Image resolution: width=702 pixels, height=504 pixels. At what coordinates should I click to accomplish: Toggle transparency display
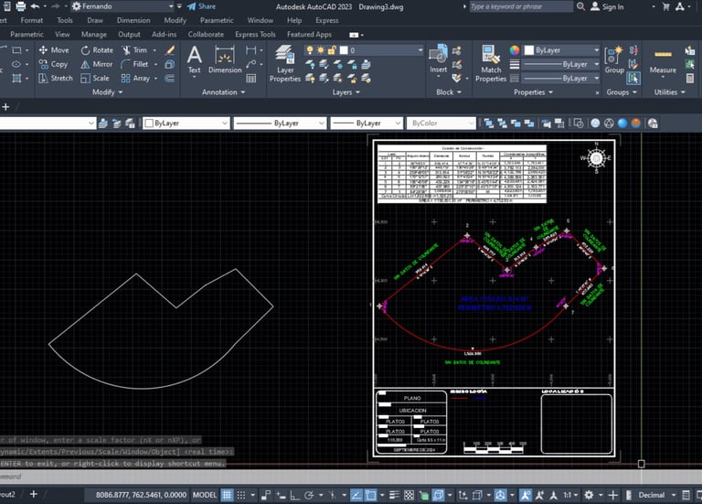(409, 495)
